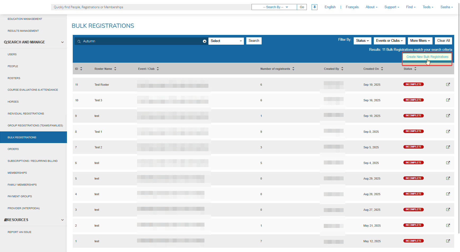Open the Orders sidebar menu item
This screenshot has width=460, height=252.
[13, 149]
